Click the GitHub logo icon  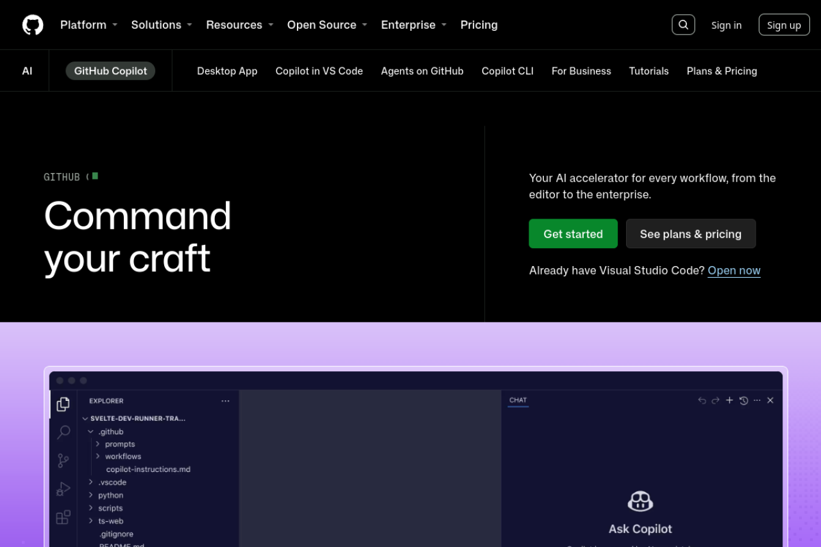33,25
